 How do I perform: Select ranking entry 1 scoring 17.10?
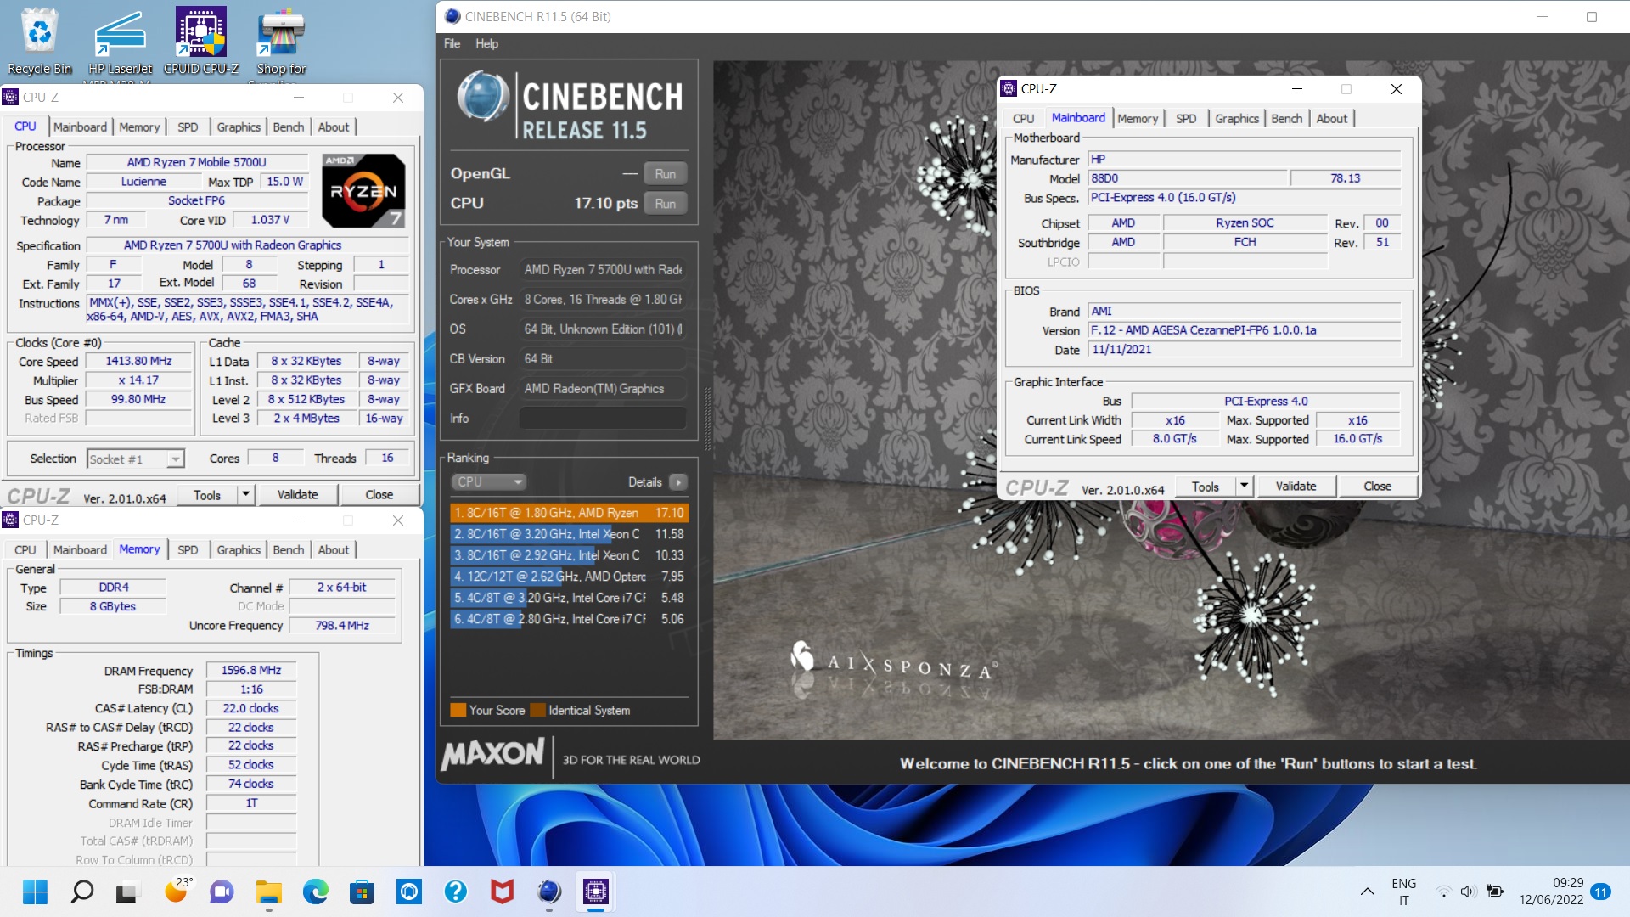point(569,513)
